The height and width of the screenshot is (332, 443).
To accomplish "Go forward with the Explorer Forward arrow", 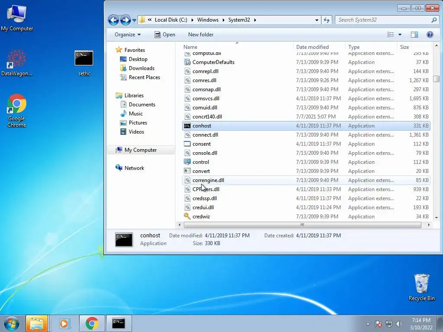I will (x=125, y=20).
